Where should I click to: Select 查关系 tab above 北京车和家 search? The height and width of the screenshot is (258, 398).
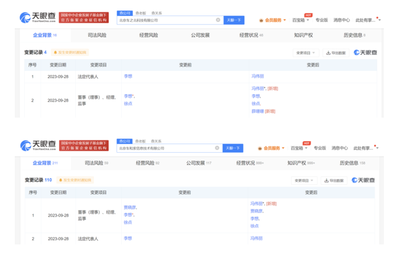coord(156,141)
